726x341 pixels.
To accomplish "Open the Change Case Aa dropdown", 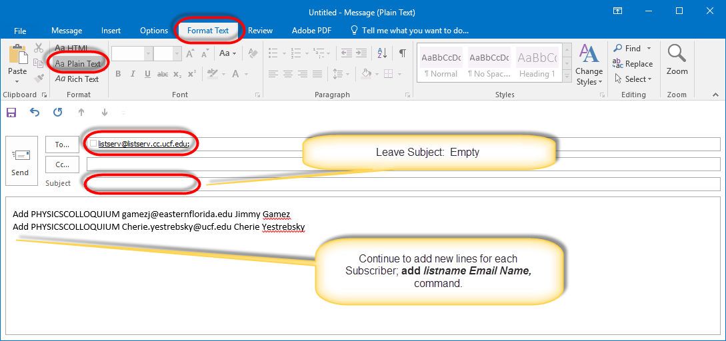I will (227, 53).
